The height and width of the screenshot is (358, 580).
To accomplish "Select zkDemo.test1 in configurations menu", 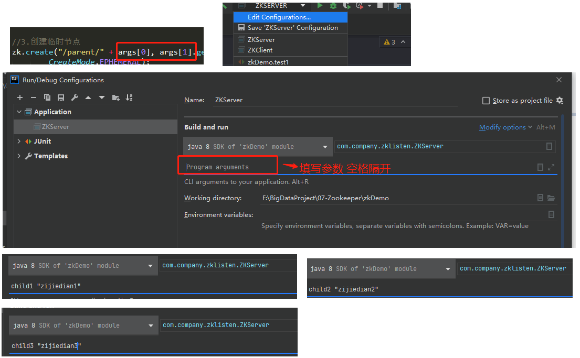I will 290,62.
